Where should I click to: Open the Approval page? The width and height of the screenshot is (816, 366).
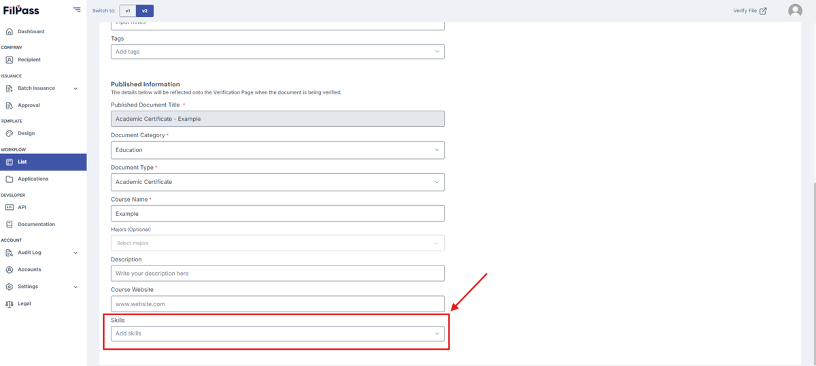[x=29, y=105]
